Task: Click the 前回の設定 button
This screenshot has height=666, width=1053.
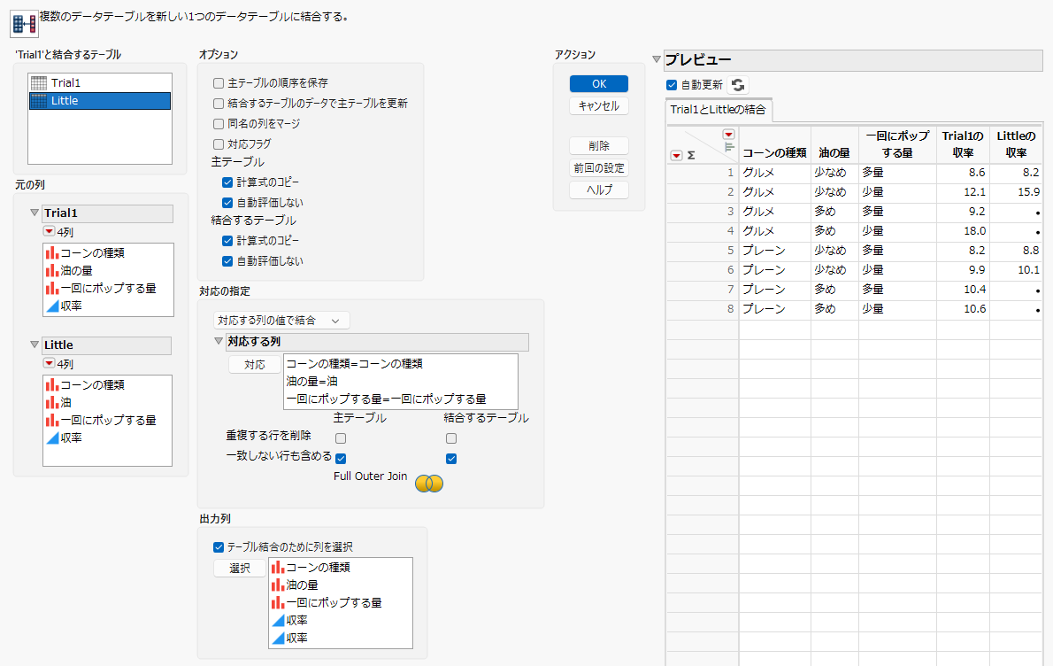Action: click(x=599, y=168)
